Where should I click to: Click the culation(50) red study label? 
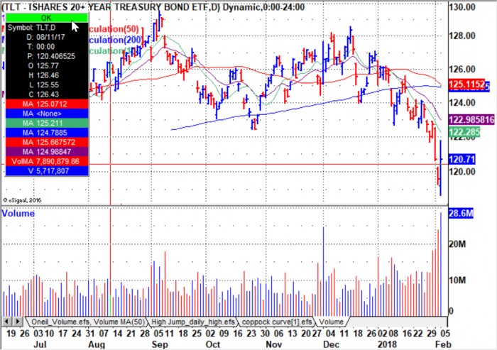point(114,29)
